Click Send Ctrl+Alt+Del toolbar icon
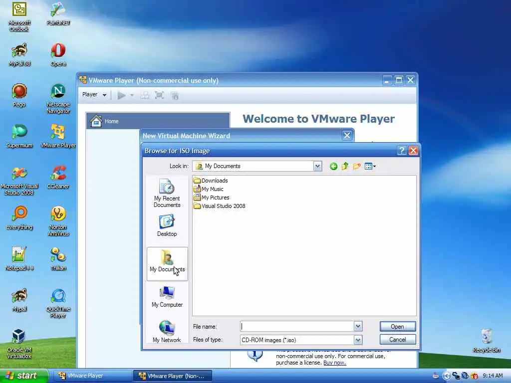This screenshot has width=511, height=383. tap(144, 95)
